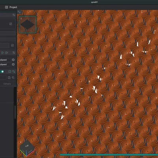Open the first pSpeed filament dropdown
This screenshot has height=158, width=158.
pos(6,60)
